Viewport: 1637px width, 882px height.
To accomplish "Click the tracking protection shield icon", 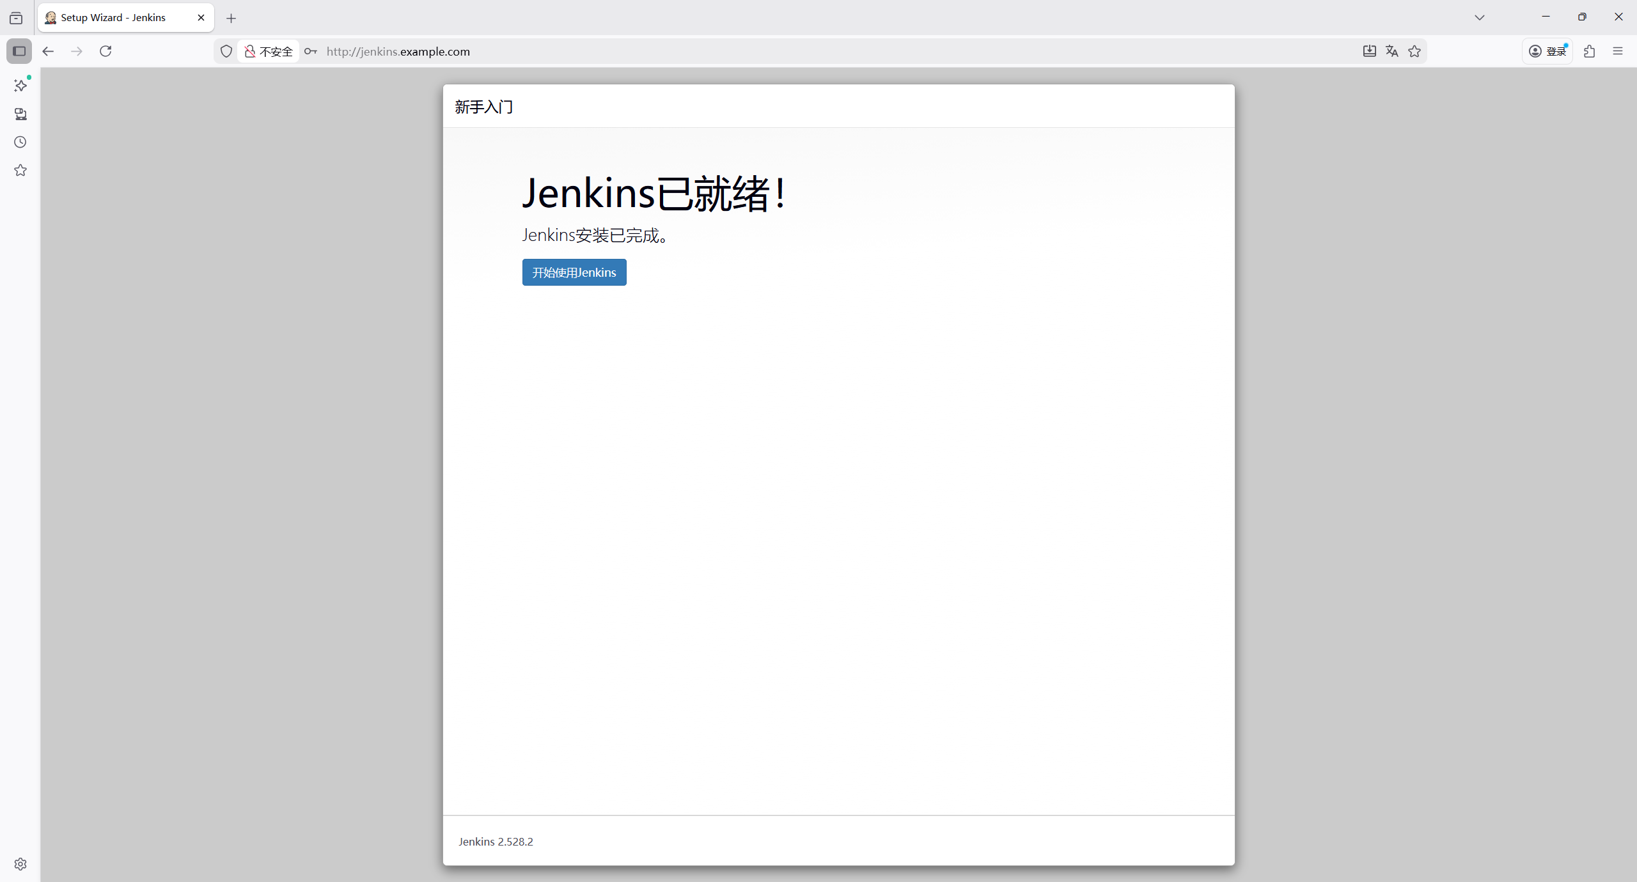I will 226,51.
